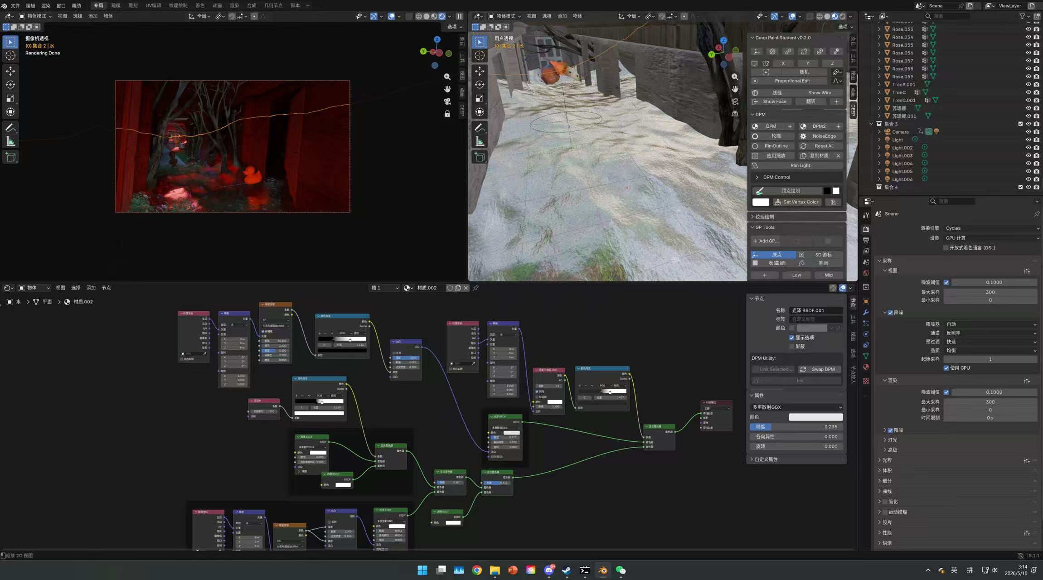
Task: Hide Light.003 in the outliner
Action: (1028, 155)
